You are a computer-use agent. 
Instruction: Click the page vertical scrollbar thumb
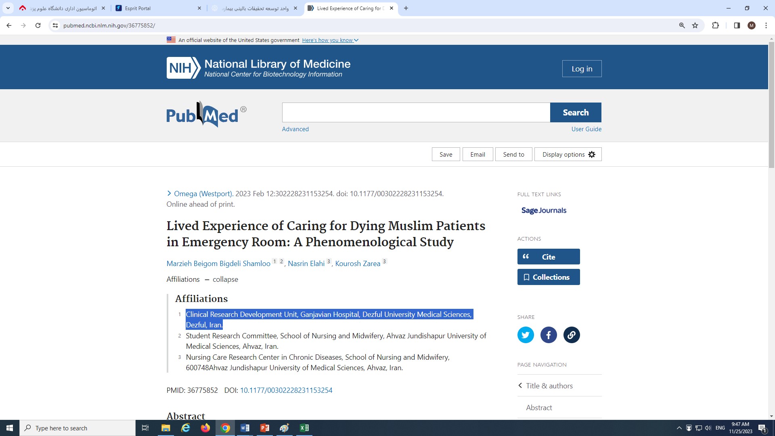[771, 105]
